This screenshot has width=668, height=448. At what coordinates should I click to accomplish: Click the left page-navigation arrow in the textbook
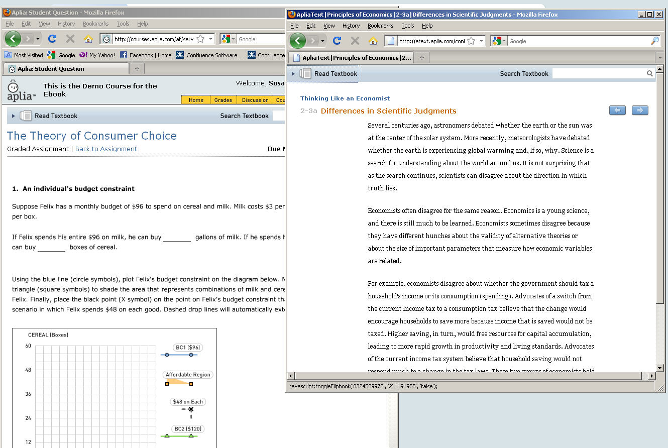[617, 110]
